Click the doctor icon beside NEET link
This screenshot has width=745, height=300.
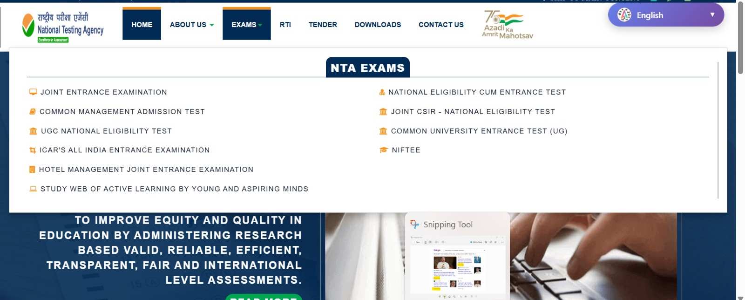point(382,92)
